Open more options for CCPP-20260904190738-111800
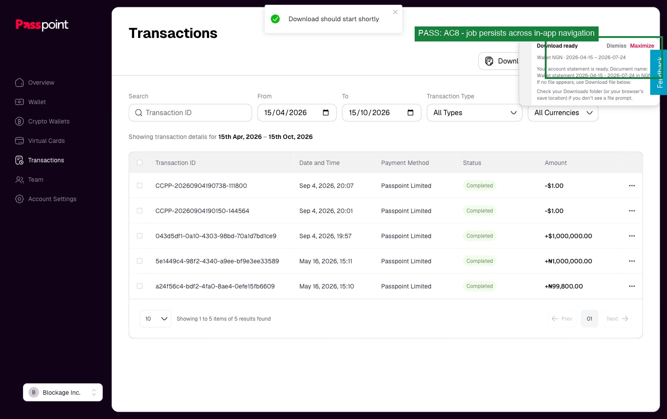This screenshot has width=667, height=419. 632,186
